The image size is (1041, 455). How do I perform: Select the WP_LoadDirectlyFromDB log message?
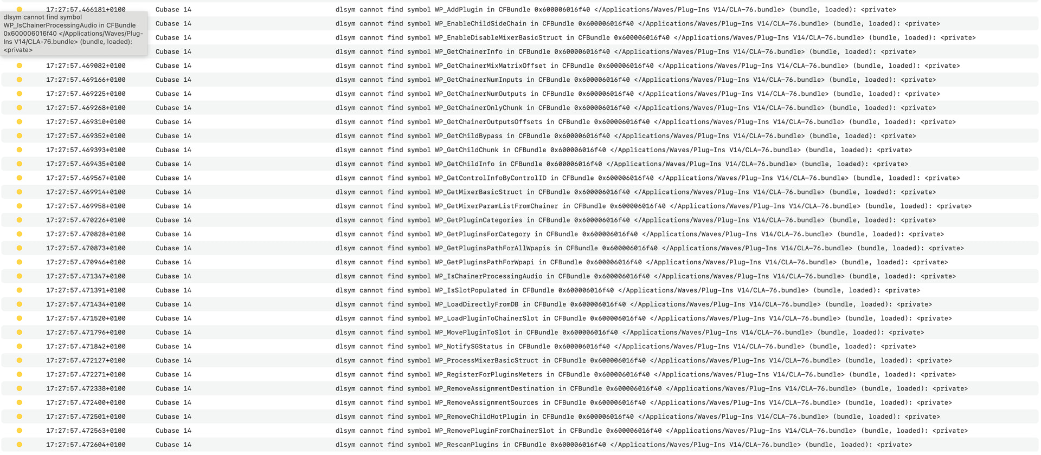(634, 304)
